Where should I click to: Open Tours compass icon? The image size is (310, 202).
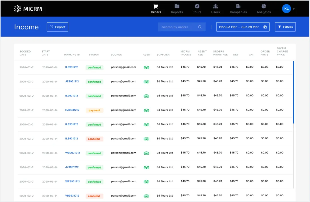(197, 6)
